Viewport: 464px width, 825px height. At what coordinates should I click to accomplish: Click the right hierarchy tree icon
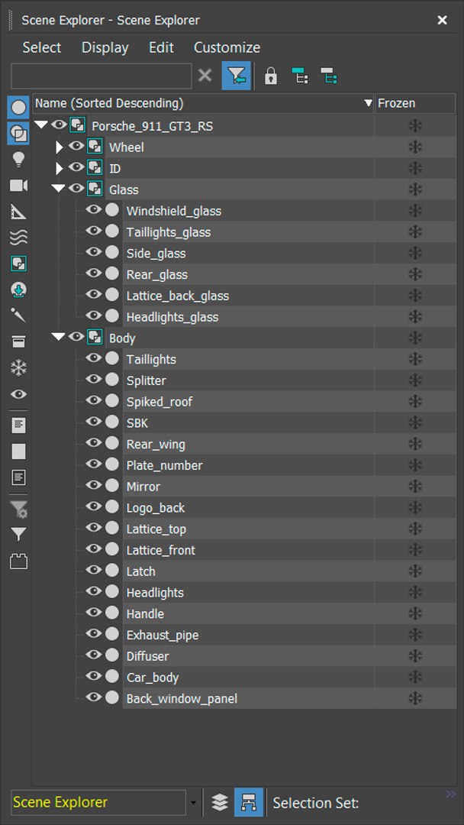click(329, 76)
